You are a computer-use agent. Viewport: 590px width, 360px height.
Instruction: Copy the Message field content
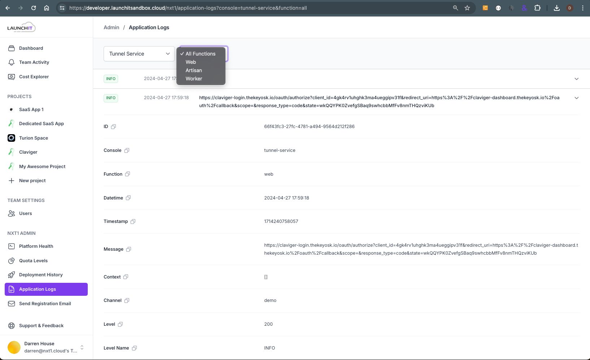129,249
